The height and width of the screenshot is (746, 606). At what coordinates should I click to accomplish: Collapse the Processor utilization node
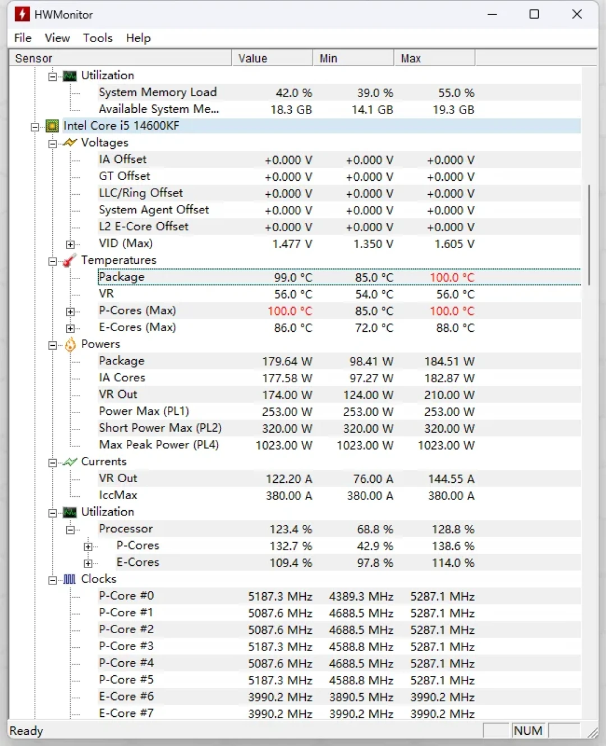pyautogui.click(x=70, y=529)
